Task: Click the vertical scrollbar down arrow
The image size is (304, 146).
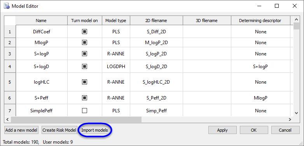Action: (296, 113)
